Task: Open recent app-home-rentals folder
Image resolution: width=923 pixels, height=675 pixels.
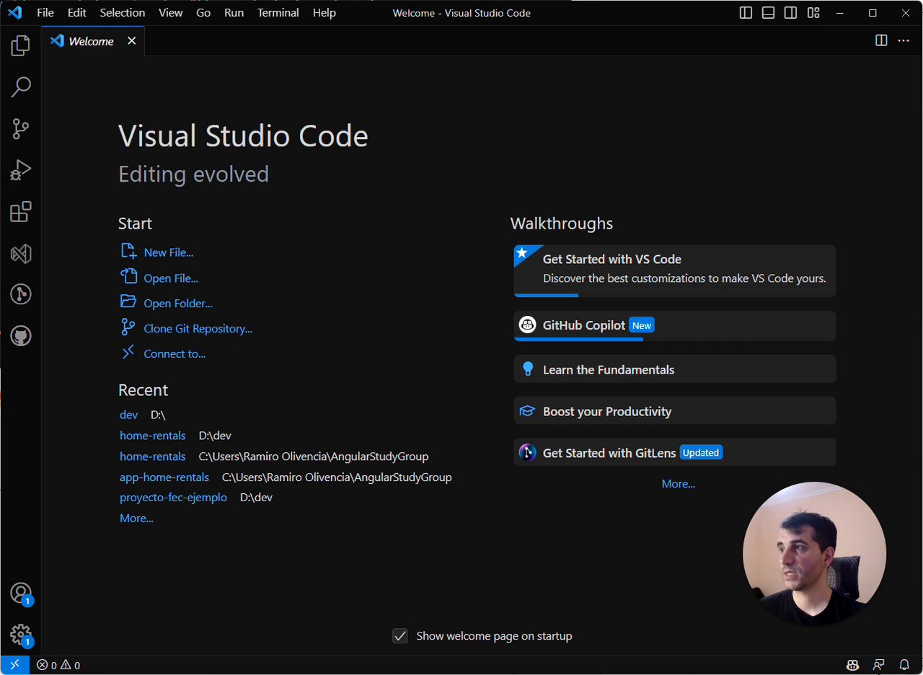Action: click(x=164, y=477)
